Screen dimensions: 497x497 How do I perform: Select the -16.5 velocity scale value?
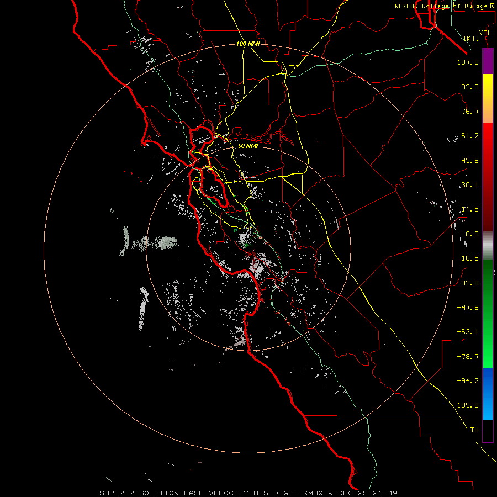click(468, 258)
